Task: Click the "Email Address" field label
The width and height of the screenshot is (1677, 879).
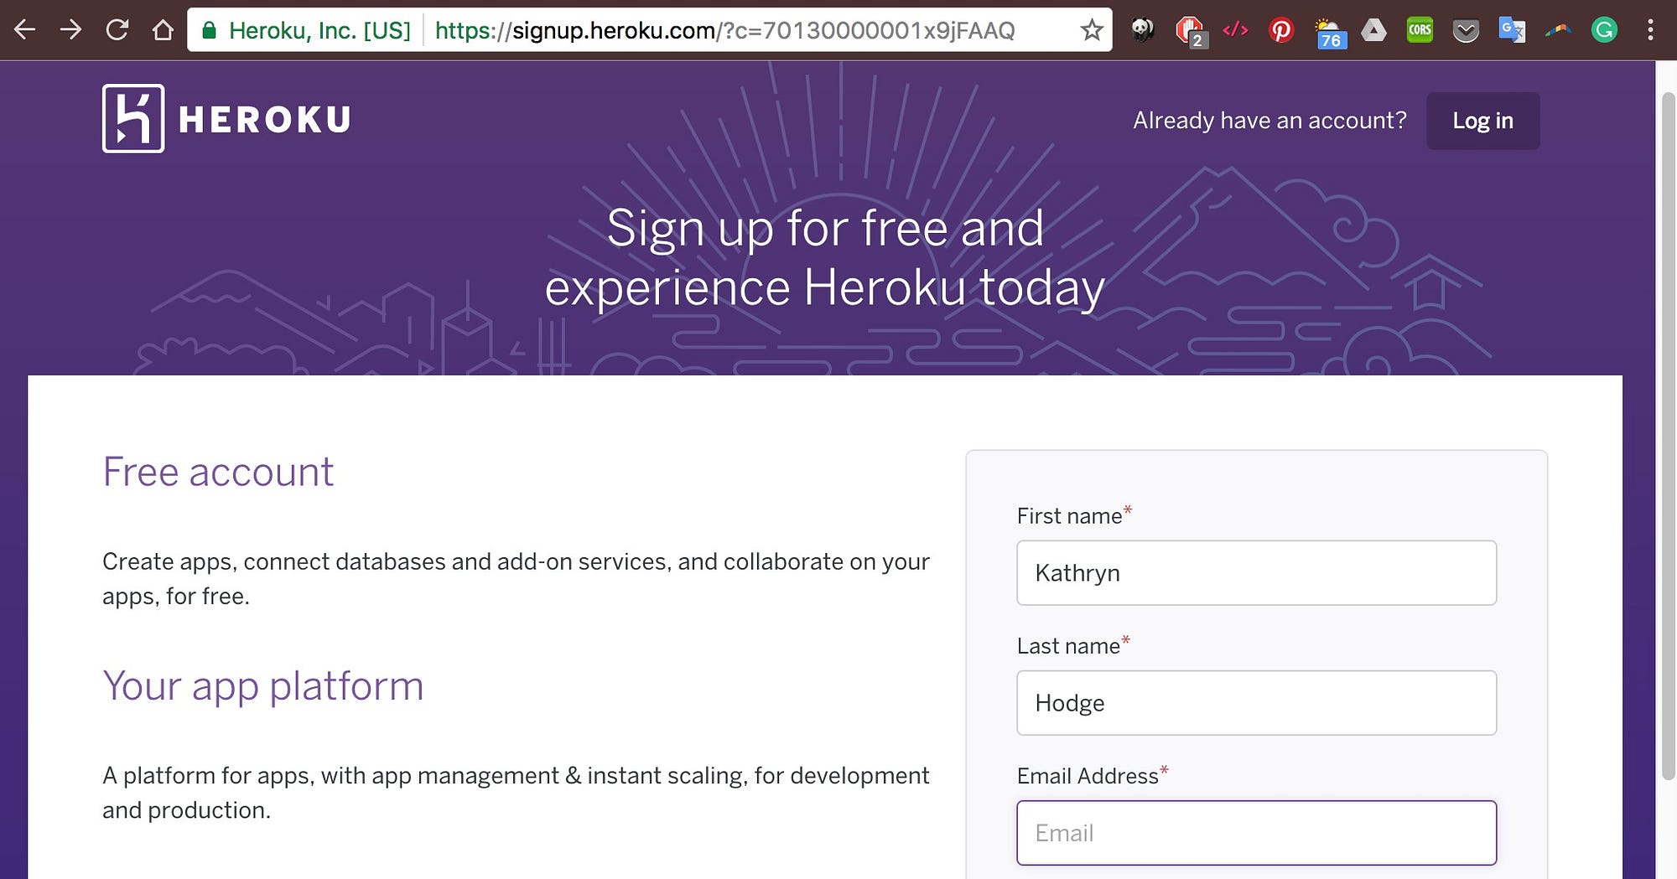Action: pyautogui.click(x=1088, y=775)
